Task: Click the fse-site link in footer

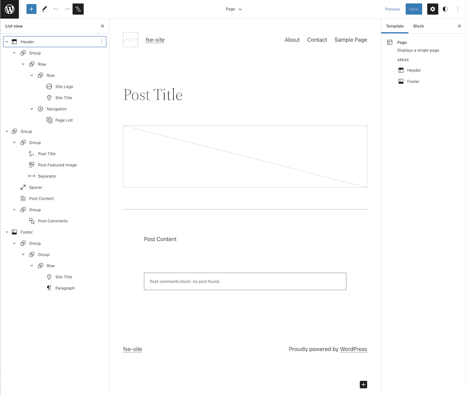Action: point(132,349)
